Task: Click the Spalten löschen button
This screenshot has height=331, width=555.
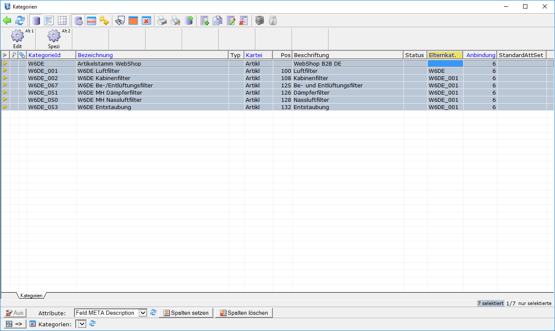Action: [243, 313]
